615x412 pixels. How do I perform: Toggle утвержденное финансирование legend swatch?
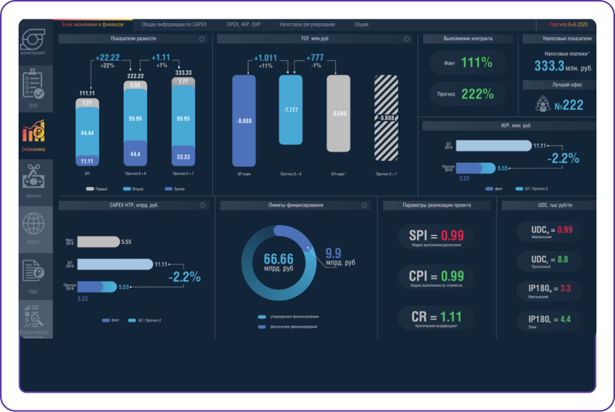pos(262,317)
